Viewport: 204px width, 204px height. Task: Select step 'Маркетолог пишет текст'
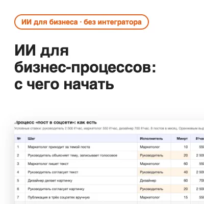point(48,164)
